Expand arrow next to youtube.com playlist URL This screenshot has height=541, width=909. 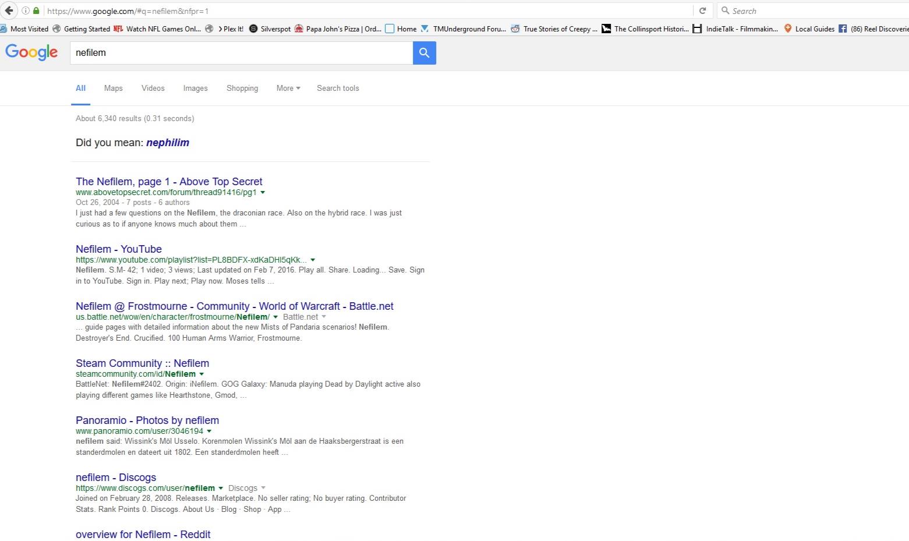(x=313, y=260)
